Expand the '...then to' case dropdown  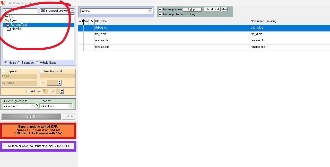[x=70, y=106]
